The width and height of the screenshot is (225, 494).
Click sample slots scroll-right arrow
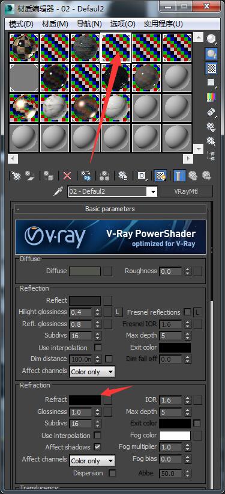point(188,158)
